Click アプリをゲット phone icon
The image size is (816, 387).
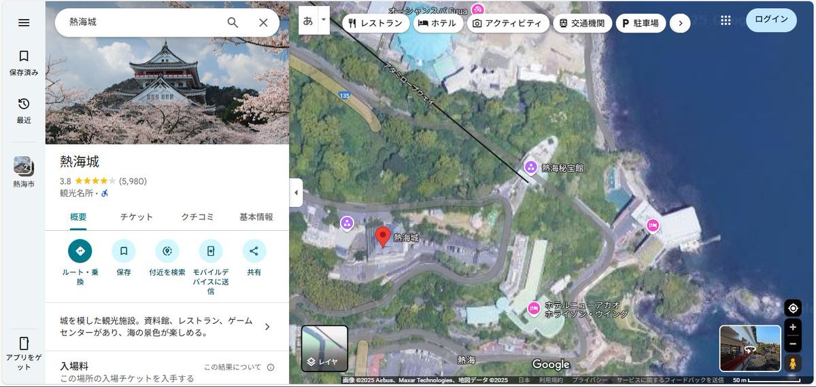(24, 343)
